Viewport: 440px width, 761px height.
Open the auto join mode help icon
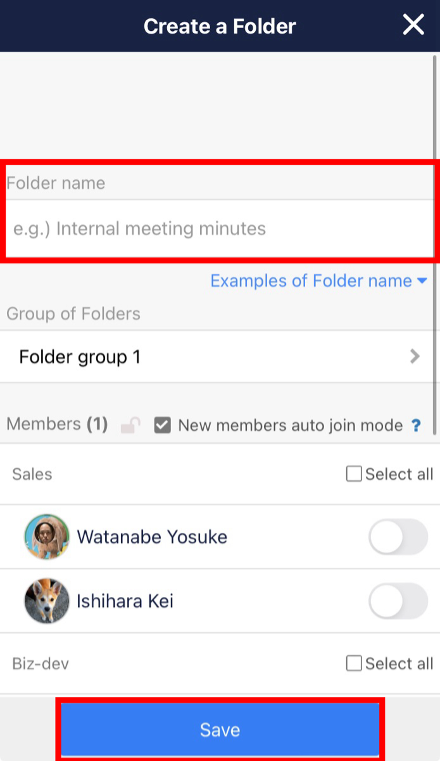pos(416,426)
